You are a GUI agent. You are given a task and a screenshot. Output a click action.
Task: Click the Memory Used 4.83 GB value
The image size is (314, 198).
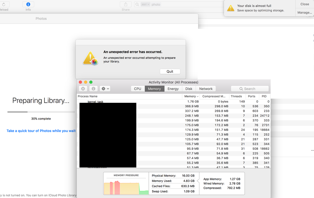(x=189, y=181)
